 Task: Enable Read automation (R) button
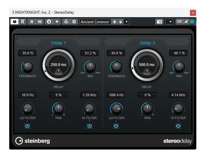31,22
